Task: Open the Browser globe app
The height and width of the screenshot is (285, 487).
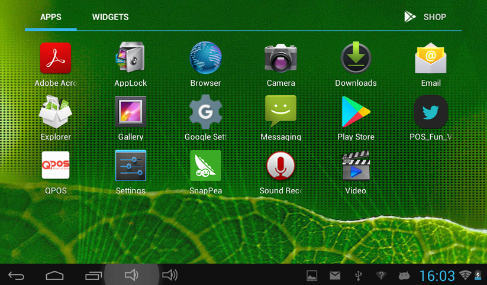Action: pos(205,58)
